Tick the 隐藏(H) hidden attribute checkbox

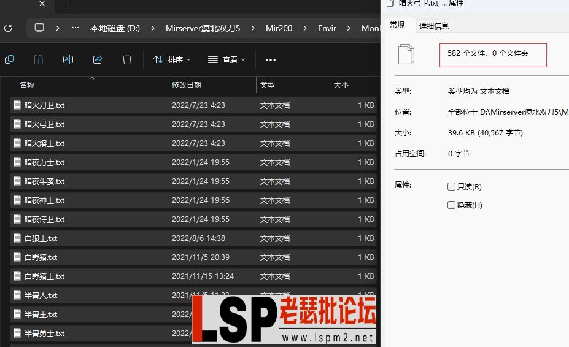[x=451, y=205]
